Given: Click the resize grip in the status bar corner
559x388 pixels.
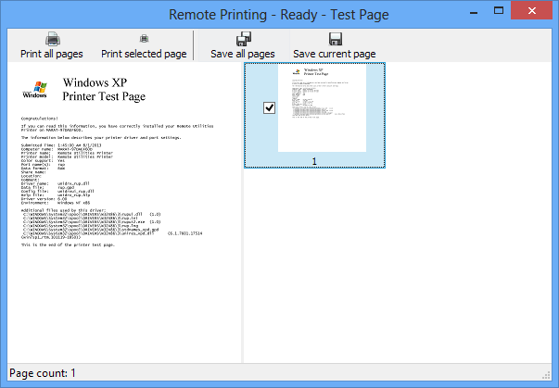Looking at the screenshot, I should (551, 380).
